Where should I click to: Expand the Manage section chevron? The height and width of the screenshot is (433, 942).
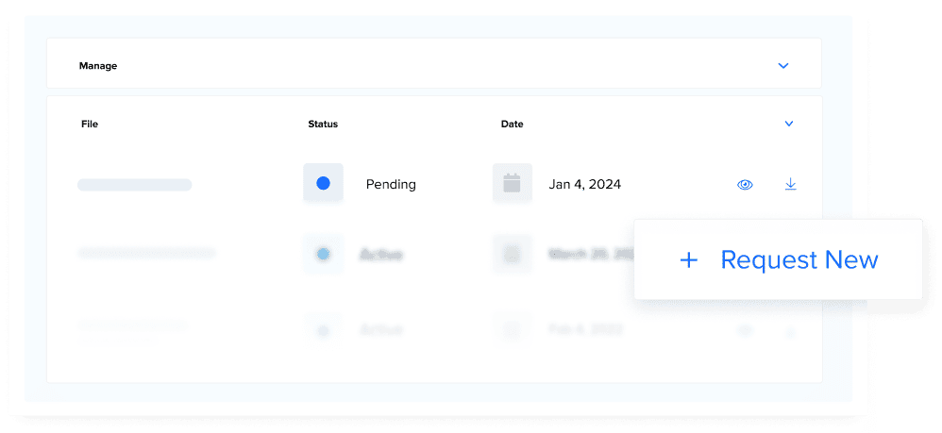coord(782,66)
